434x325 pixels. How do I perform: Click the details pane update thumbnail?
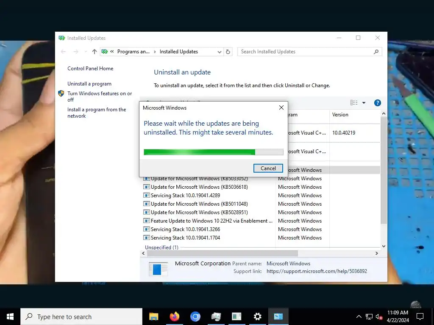coord(158,269)
